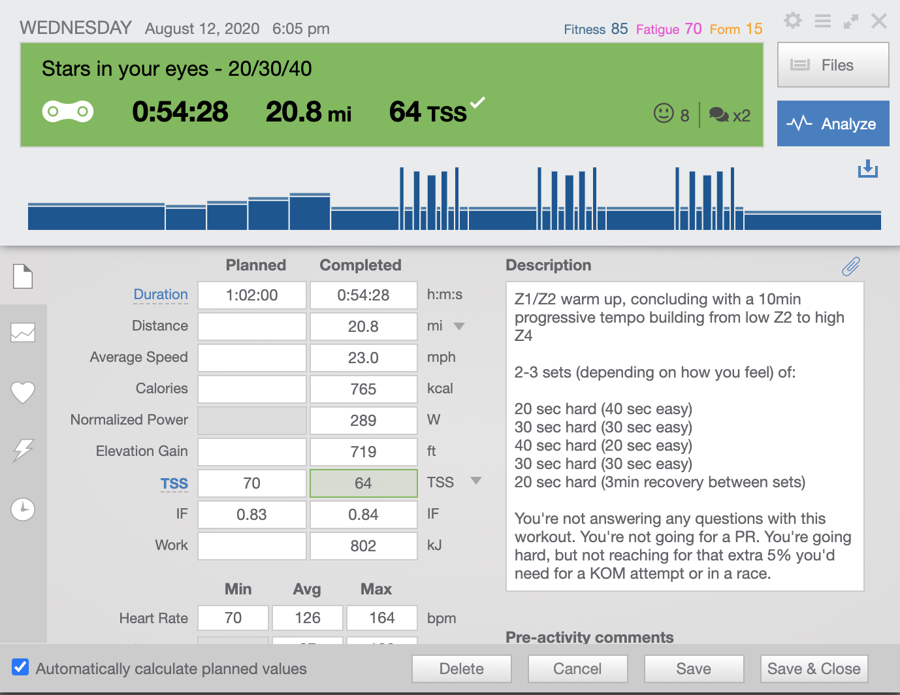Click the planned Duration input field
The image size is (900, 695).
tap(252, 295)
